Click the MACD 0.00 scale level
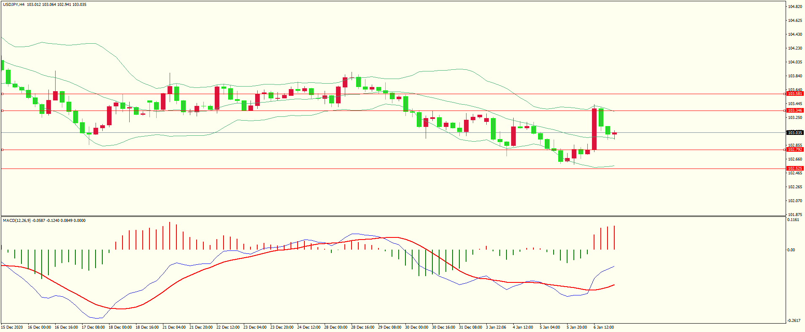Screen dimensions: 805x332 point(791,250)
